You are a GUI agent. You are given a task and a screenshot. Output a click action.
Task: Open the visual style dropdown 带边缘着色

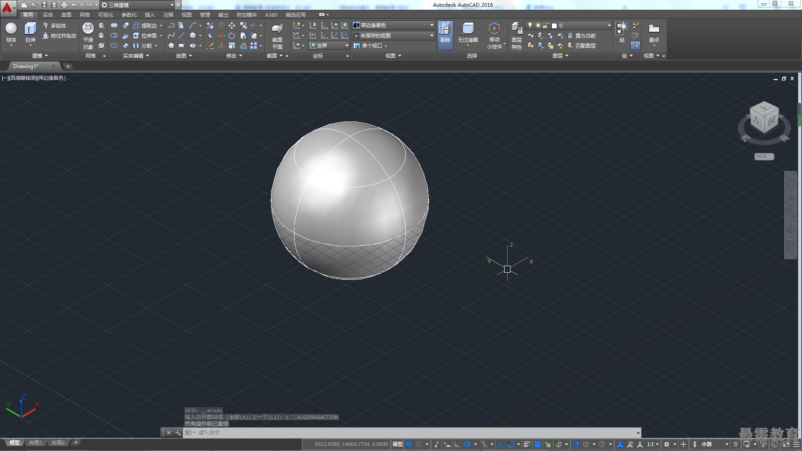point(393,25)
